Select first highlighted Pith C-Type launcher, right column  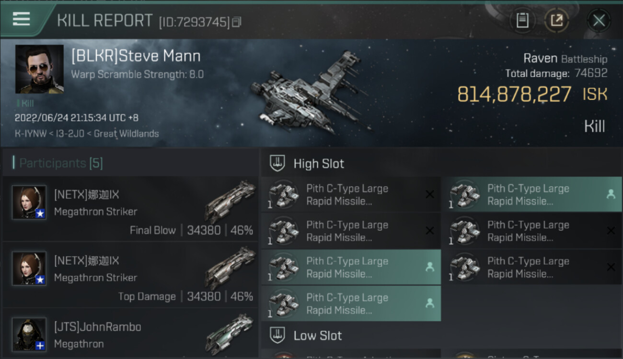click(531, 195)
